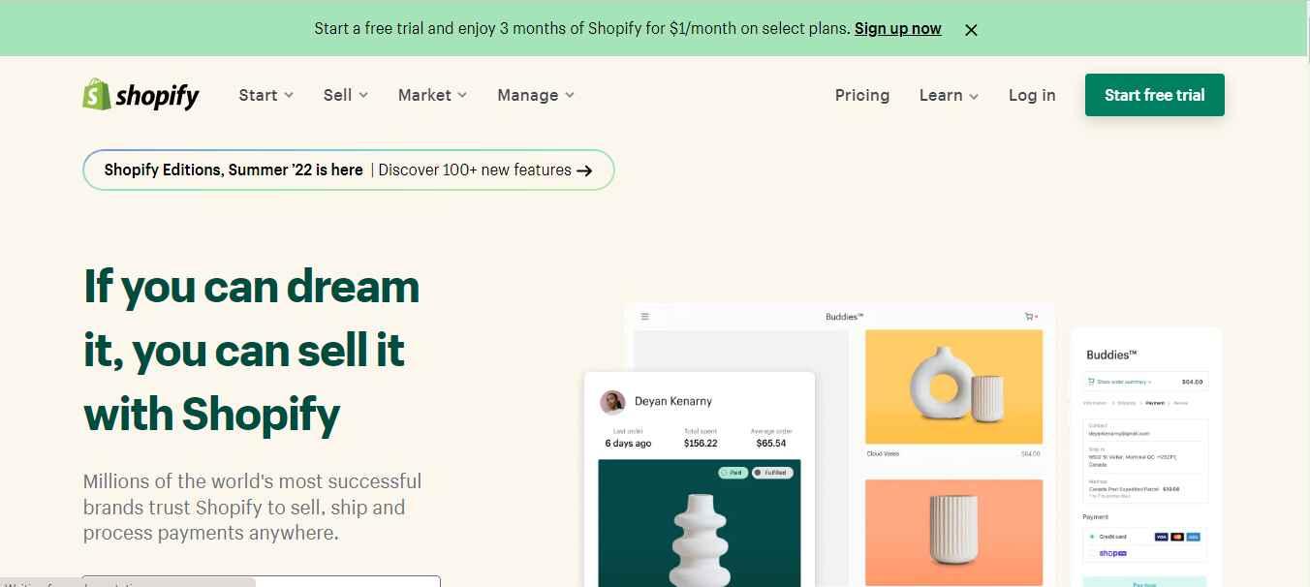Open the Market dropdown menu
The width and height of the screenshot is (1310, 587).
click(432, 95)
